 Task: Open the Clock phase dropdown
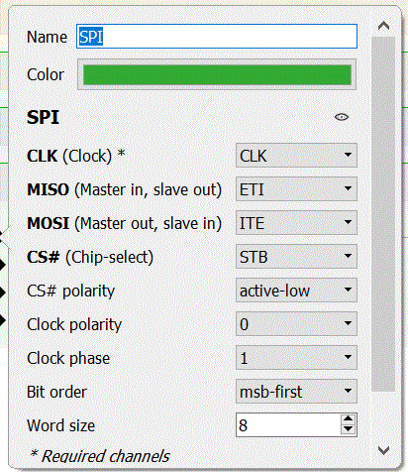(x=296, y=358)
